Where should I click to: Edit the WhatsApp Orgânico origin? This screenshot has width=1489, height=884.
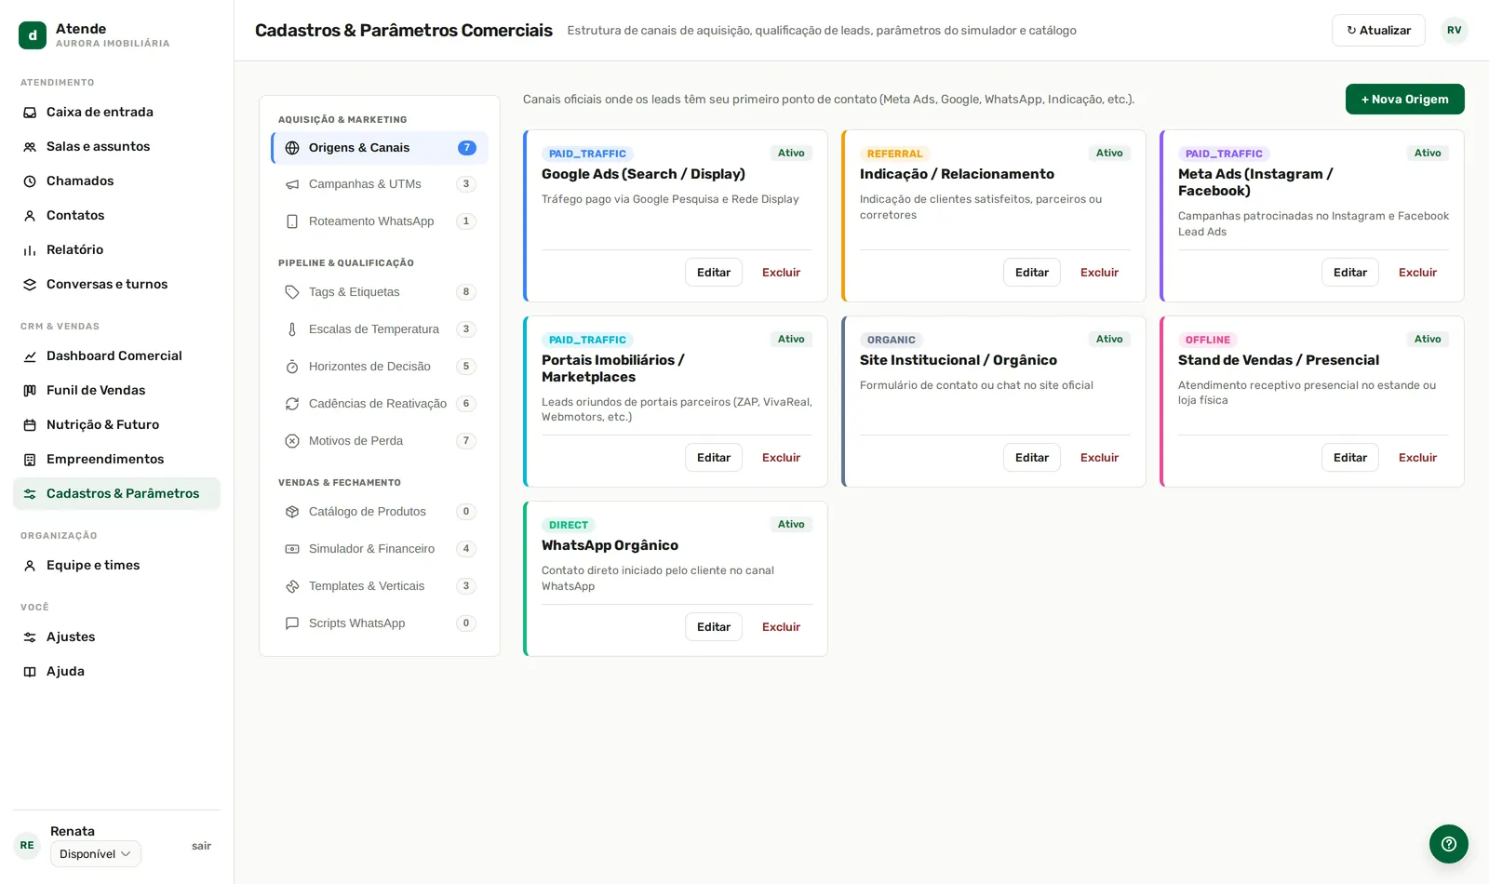(714, 627)
